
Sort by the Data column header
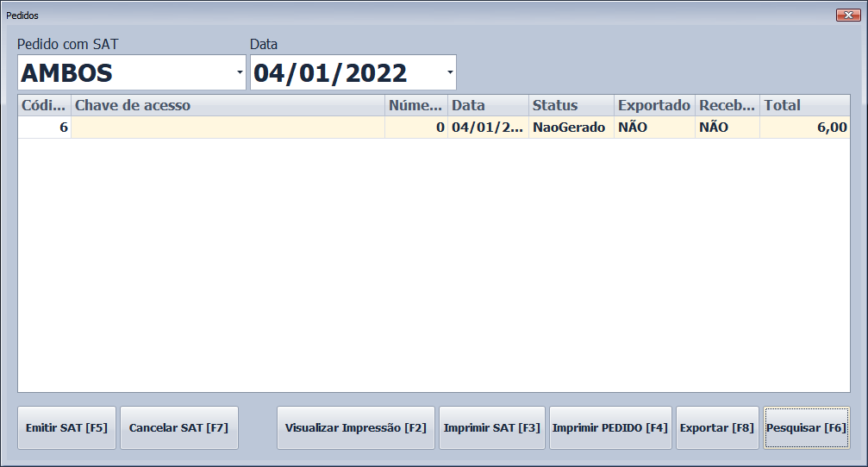(x=487, y=105)
